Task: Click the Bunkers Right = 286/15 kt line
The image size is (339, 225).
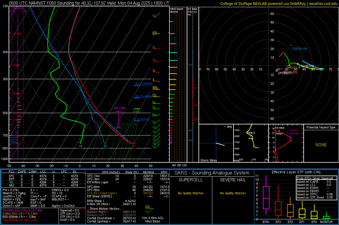Action: point(111,212)
